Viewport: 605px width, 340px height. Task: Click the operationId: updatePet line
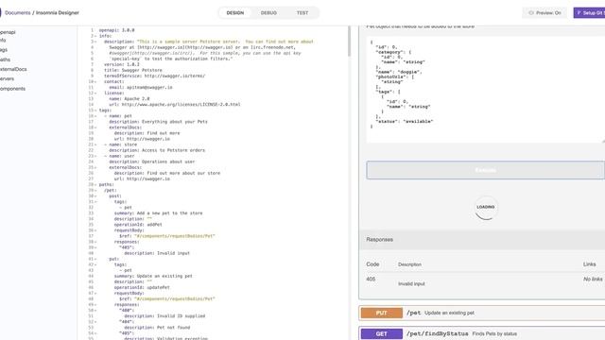(x=142, y=287)
